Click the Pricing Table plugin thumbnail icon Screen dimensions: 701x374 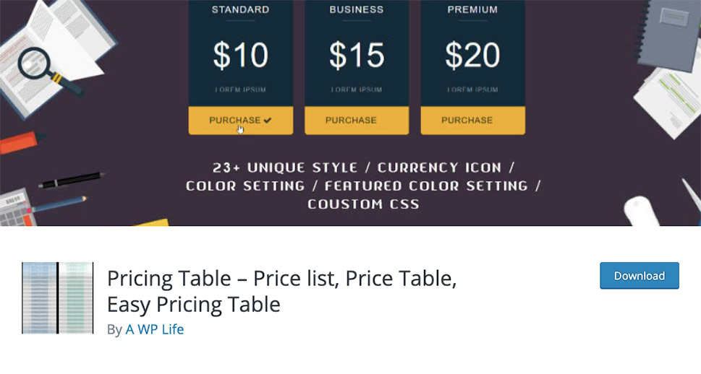point(58,297)
